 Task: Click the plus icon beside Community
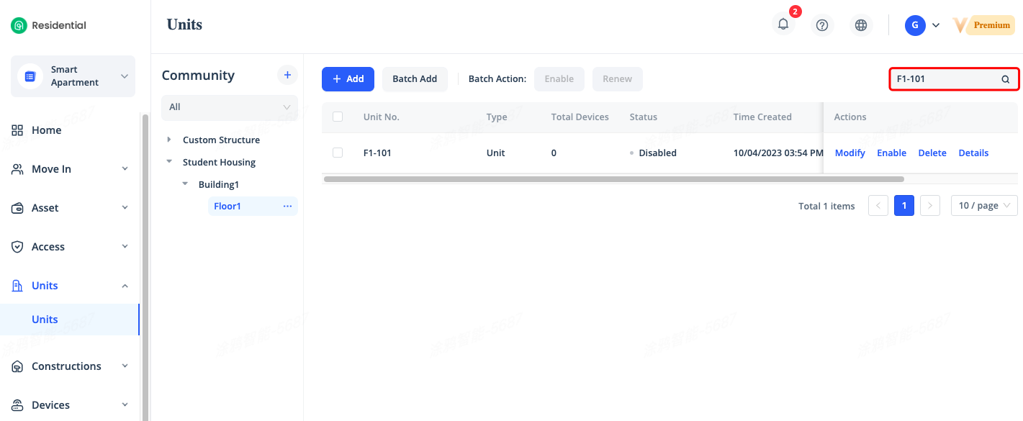coord(287,75)
